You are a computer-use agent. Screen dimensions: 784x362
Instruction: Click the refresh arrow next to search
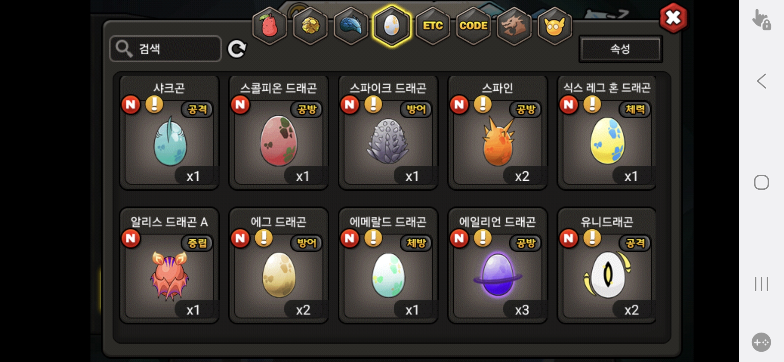coord(237,49)
